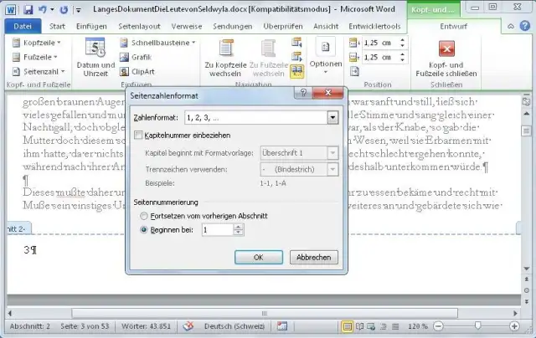Image resolution: width=536 pixels, height=338 pixels.
Task: Switch to the Entwicklertools tab
Action: (374, 26)
